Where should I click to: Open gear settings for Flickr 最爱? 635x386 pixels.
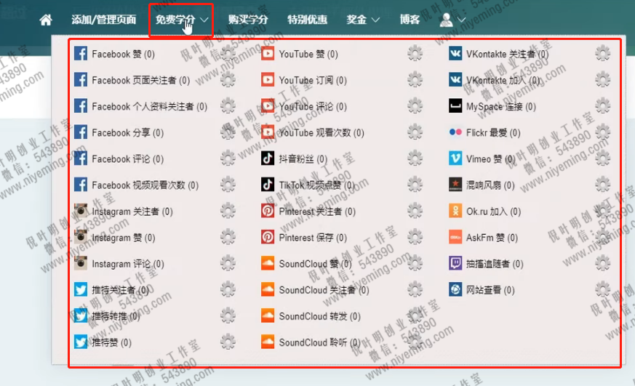click(602, 132)
